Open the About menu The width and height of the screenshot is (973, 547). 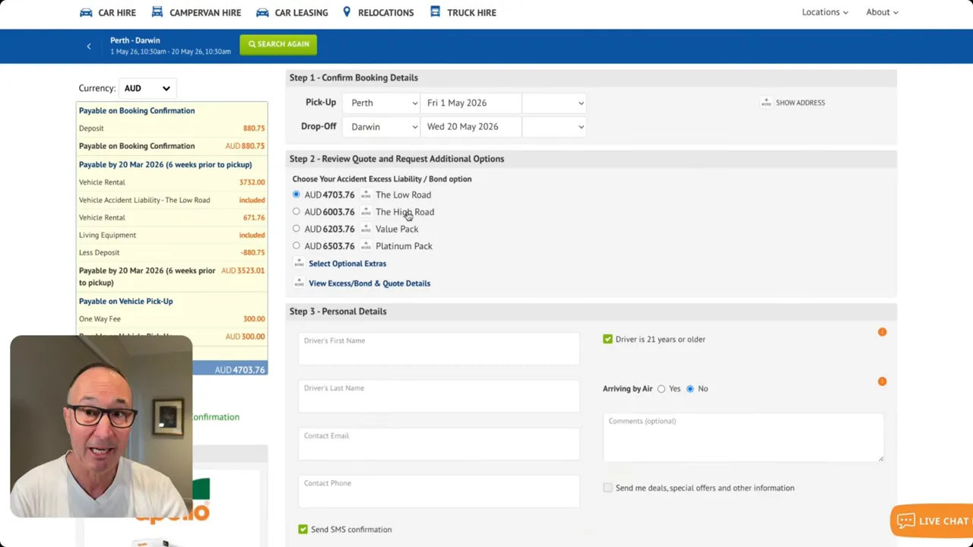click(x=882, y=12)
